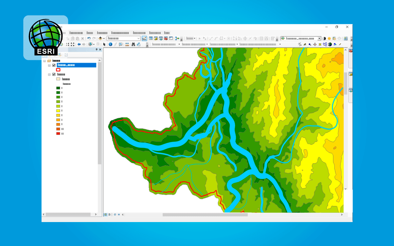Viewport: 394px width, 246px height.
Task: Click the red outline boundary symbol
Action: pyautogui.click(x=58, y=70)
